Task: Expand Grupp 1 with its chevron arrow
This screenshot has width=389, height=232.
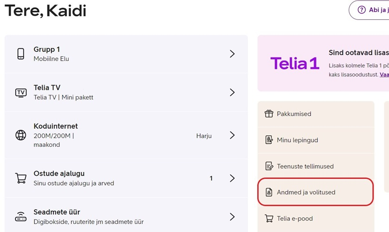Action: (x=232, y=54)
